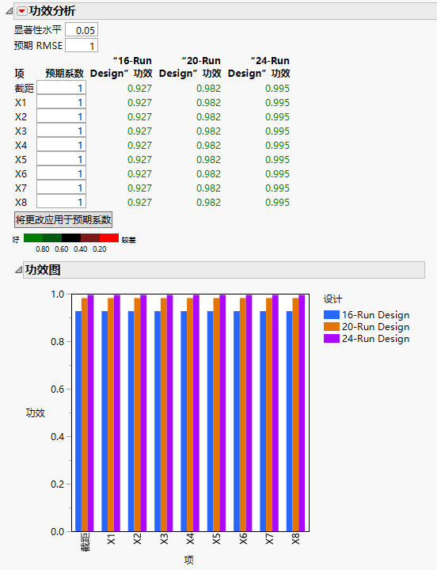This screenshot has height=570, width=437.
Task: Click the X8 anticipated coefficient field
Action: (x=62, y=202)
